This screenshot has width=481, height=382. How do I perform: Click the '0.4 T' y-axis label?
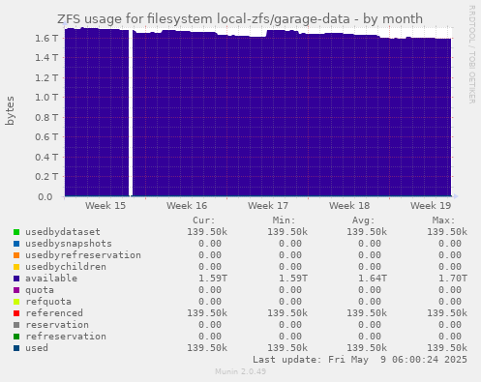(46, 157)
